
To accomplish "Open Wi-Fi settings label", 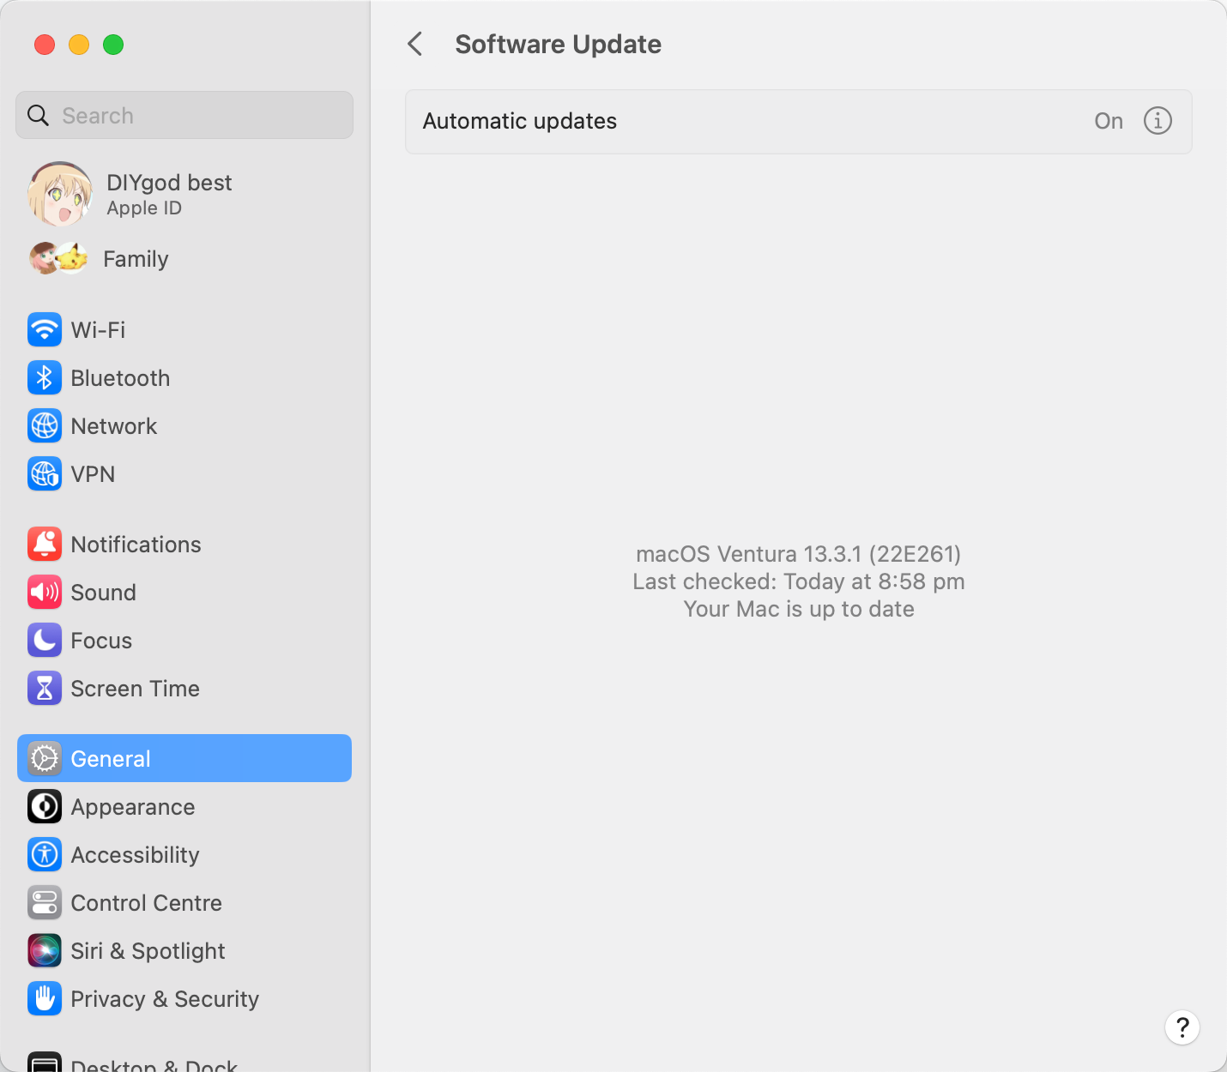I will [x=98, y=330].
